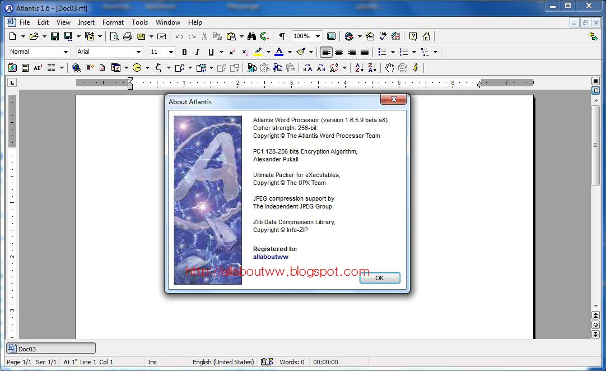Click the Open file folder icon
This screenshot has width=606, height=371.
(x=34, y=36)
